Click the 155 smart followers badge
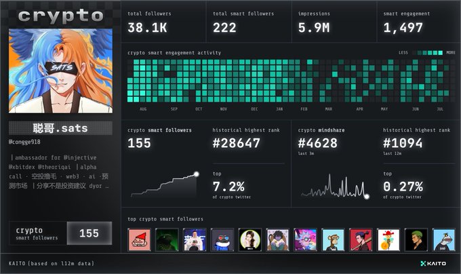461x274 pixels. pos(89,233)
